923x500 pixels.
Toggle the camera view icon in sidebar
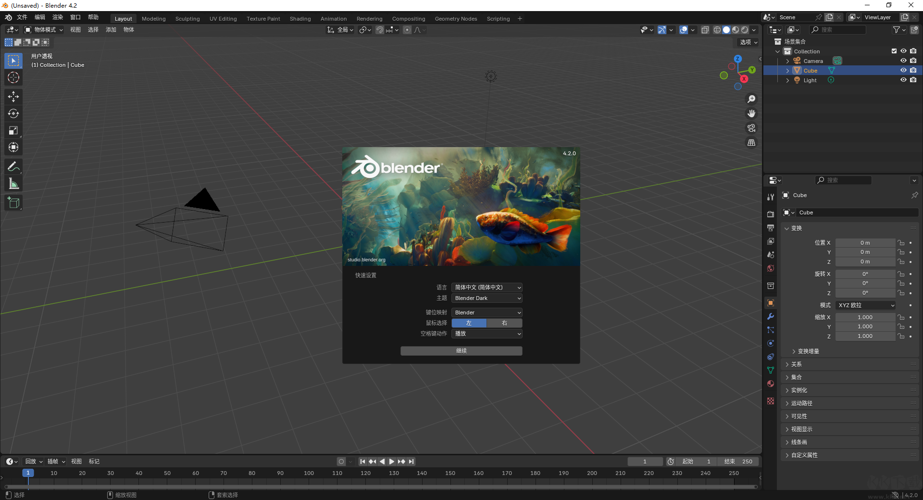(x=751, y=128)
